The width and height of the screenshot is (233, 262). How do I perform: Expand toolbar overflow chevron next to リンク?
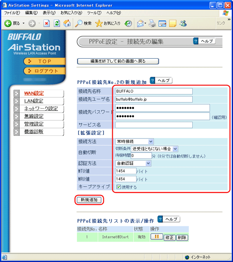coord(229,19)
